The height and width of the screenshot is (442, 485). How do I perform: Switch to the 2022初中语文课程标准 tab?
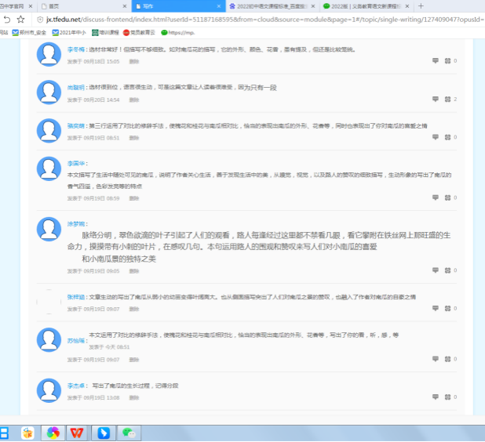[x=267, y=5]
